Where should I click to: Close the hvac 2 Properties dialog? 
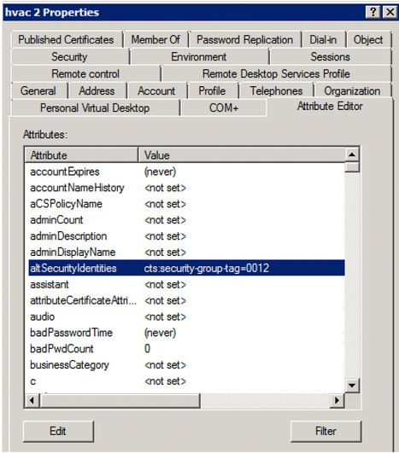390,12
